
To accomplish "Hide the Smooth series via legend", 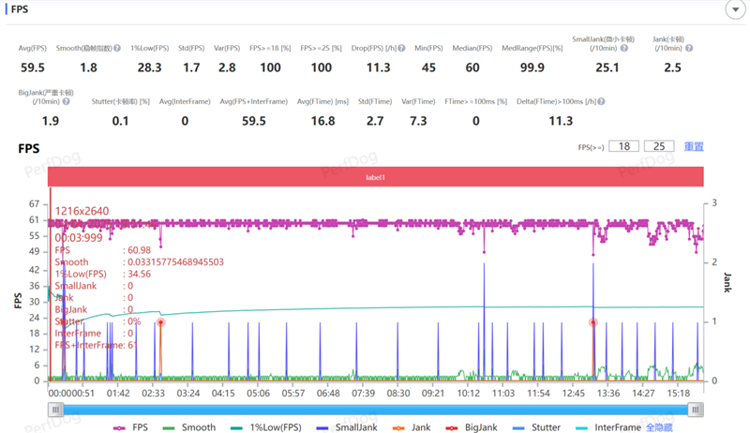I will pos(189,427).
